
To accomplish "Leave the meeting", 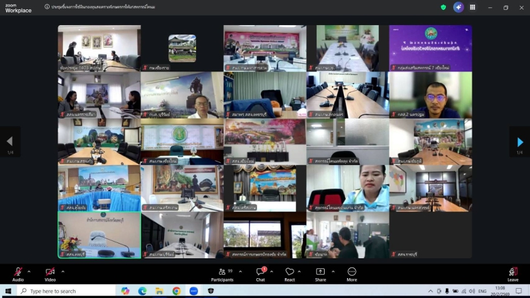I will click(x=513, y=272).
